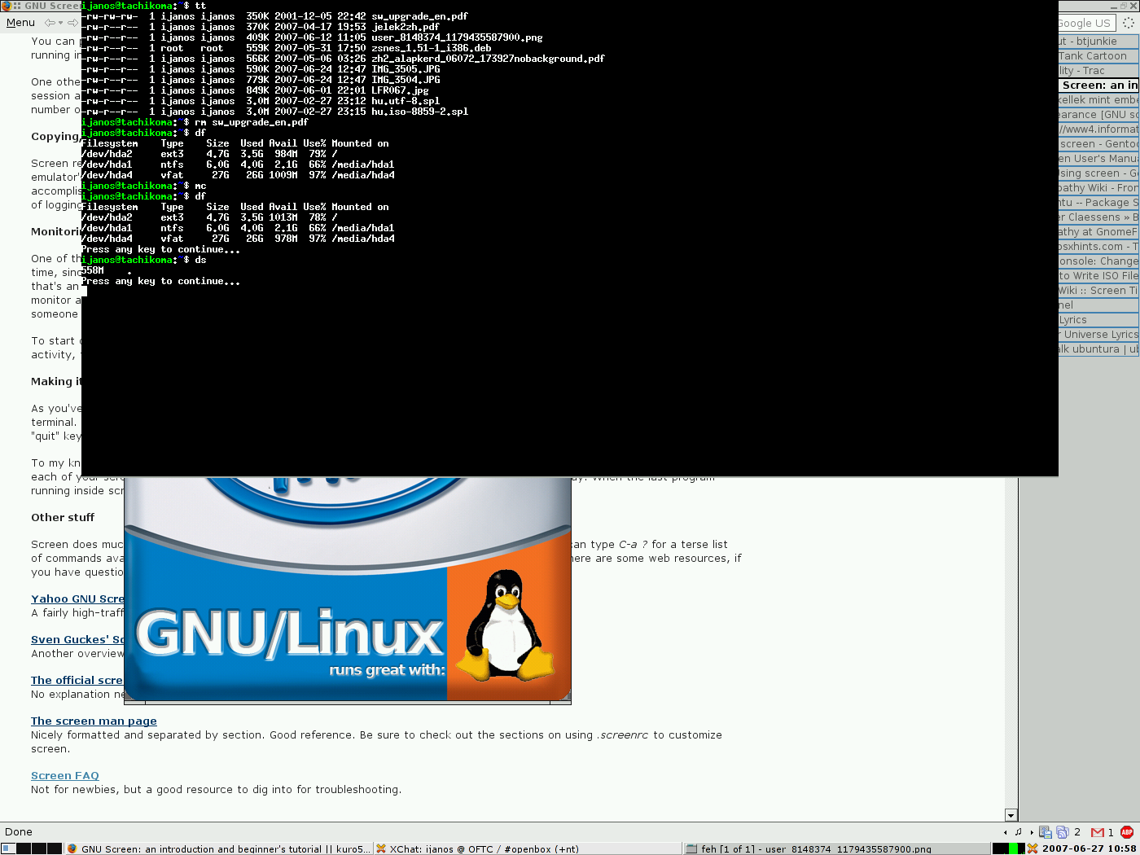This screenshot has width=1140, height=855.
Task: Switch to feh image viewer in taskbar
Action: [x=814, y=848]
